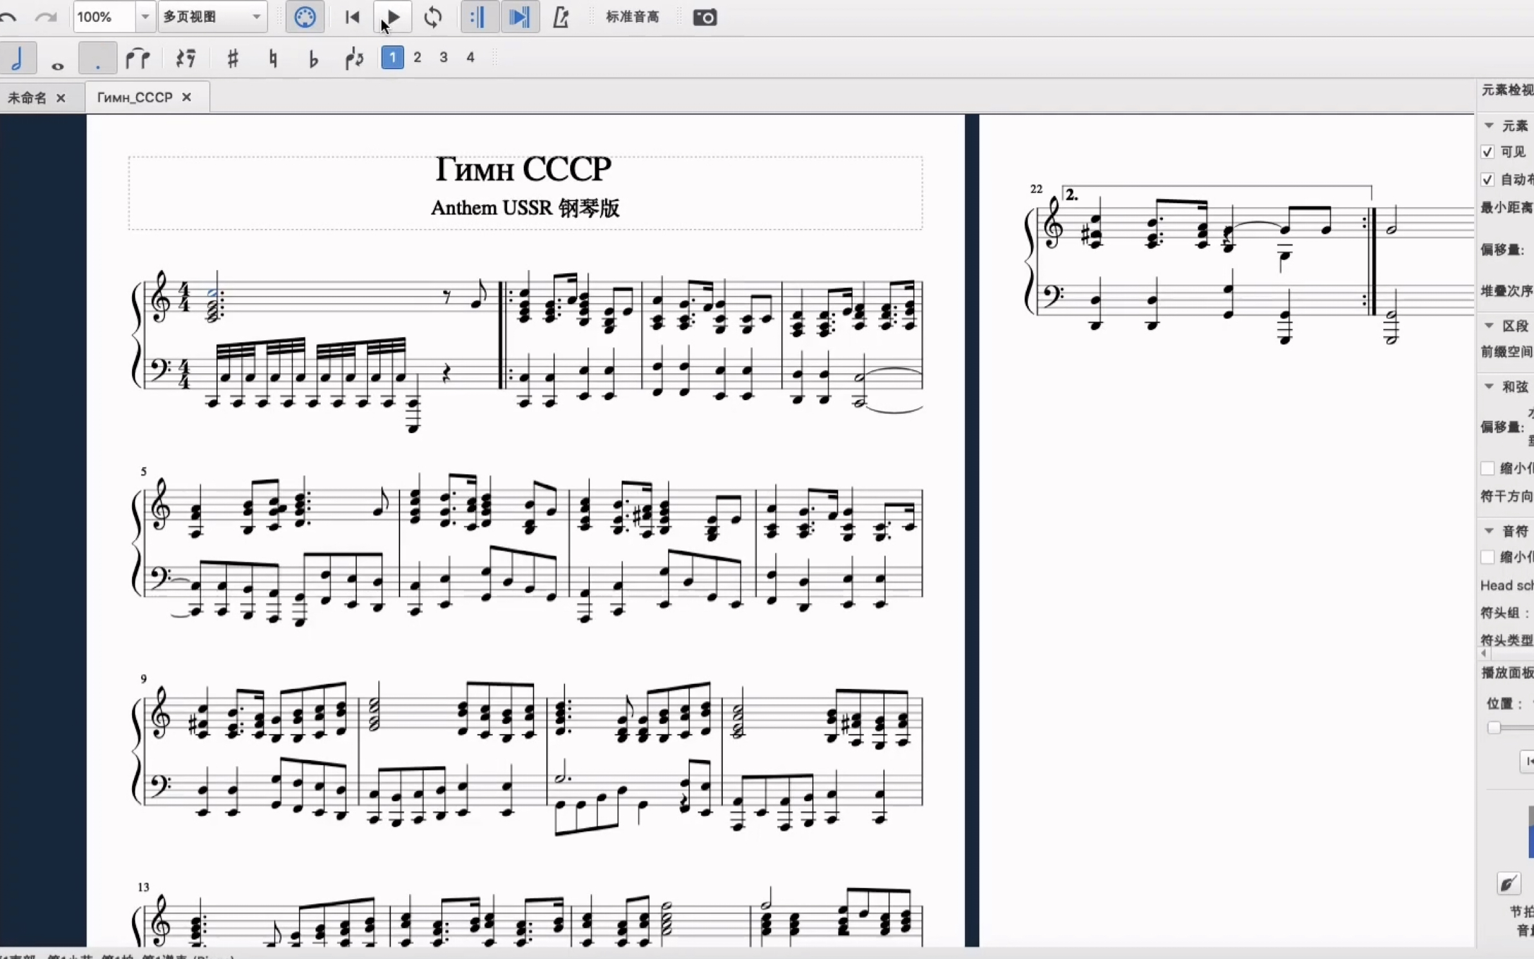The width and height of the screenshot is (1534, 959).
Task: Select voice 3 button
Action: click(x=443, y=57)
